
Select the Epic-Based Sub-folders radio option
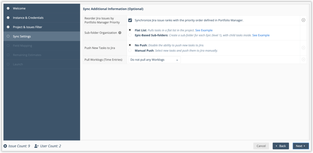click(130, 35)
